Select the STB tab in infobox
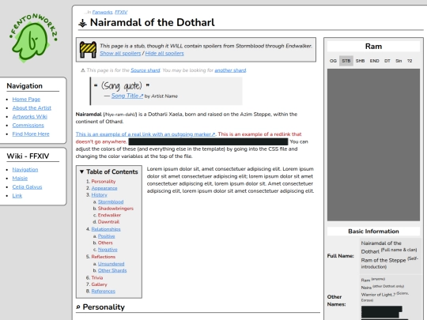This screenshot has height=320, width=427. point(346,61)
